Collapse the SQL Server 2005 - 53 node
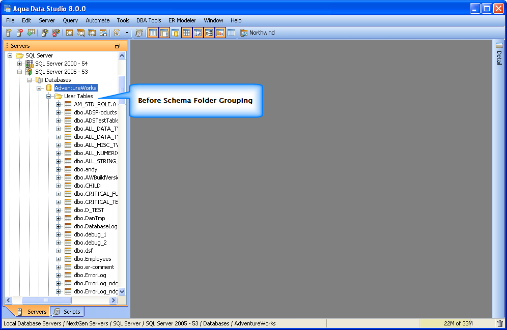507x330 pixels. (x=20, y=72)
